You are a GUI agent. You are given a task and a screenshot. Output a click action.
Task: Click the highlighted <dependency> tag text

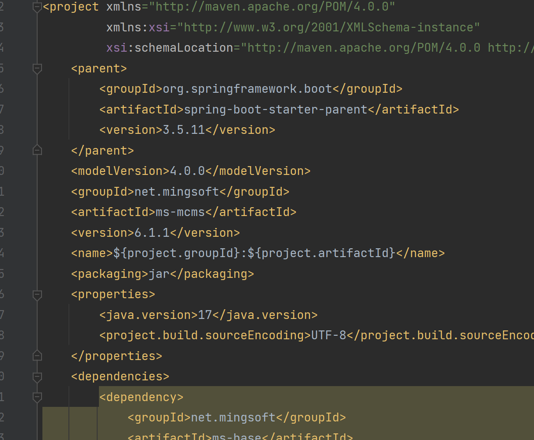142,397
